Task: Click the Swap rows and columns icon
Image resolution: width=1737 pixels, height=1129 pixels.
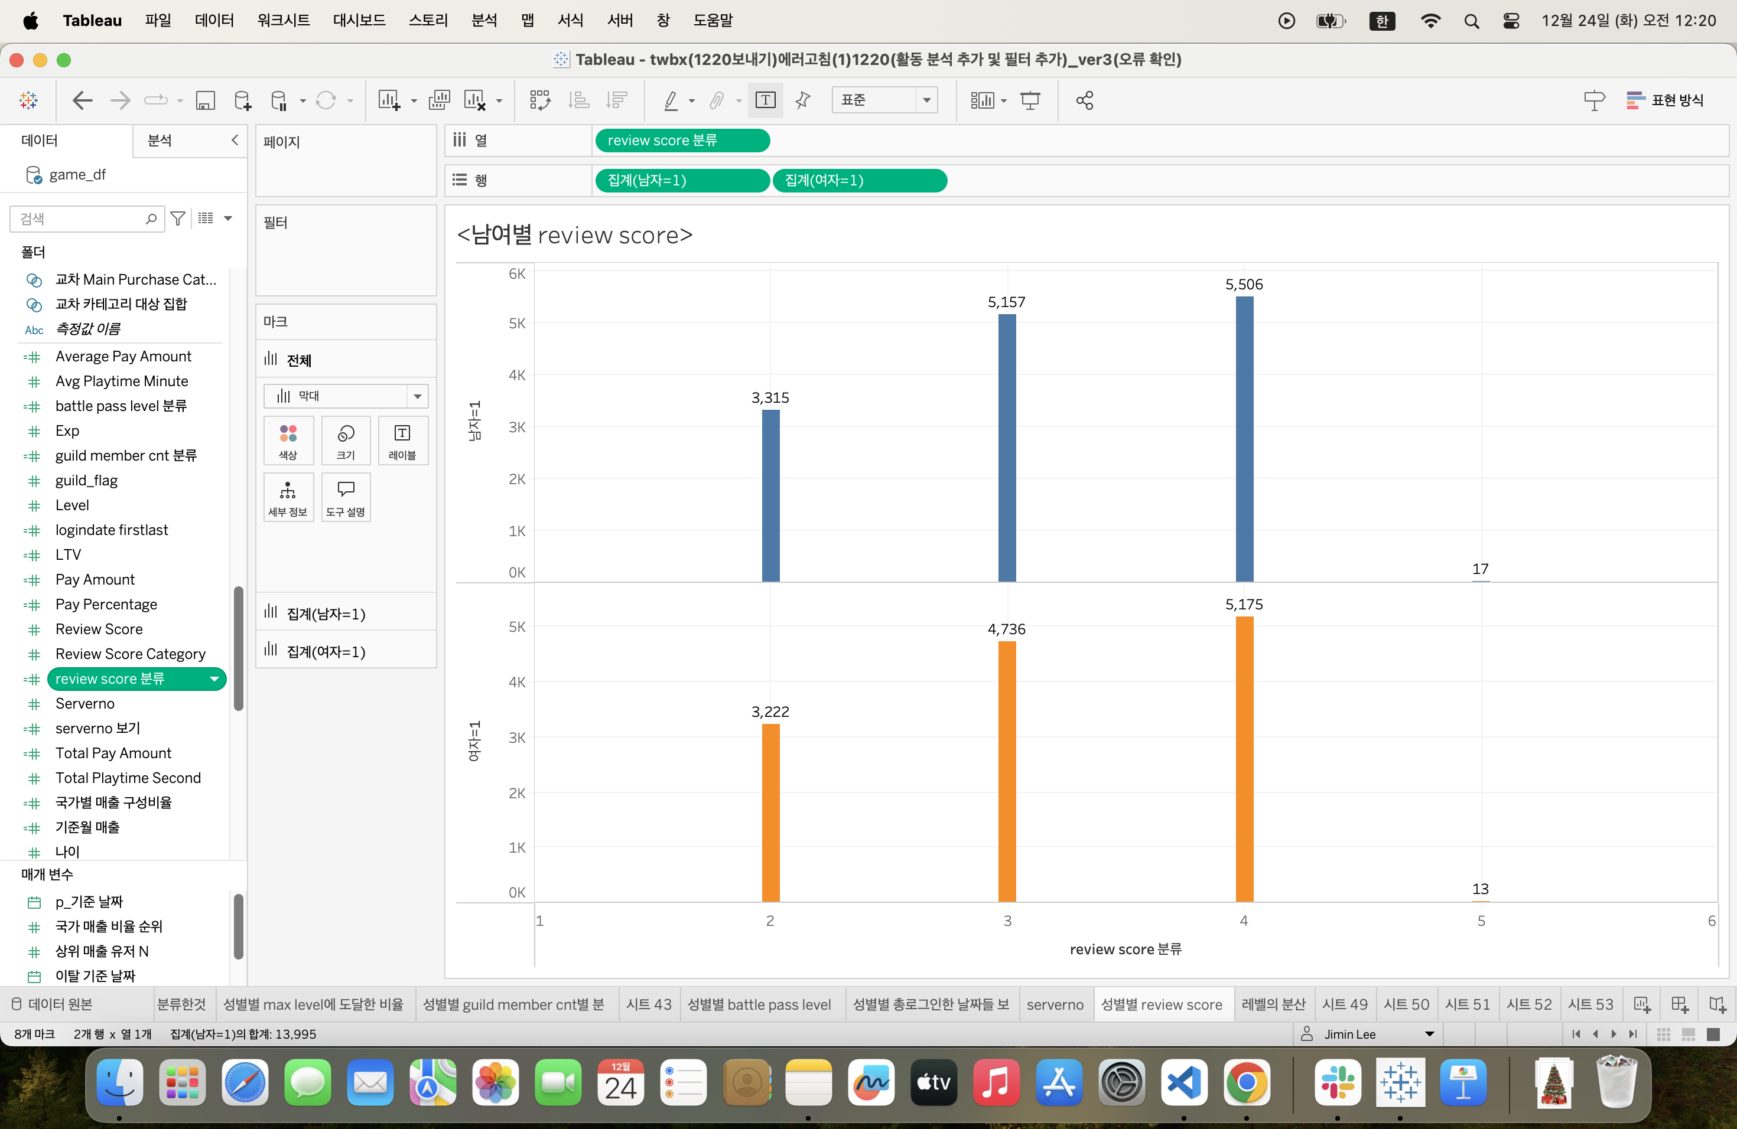Action: pyautogui.click(x=540, y=100)
